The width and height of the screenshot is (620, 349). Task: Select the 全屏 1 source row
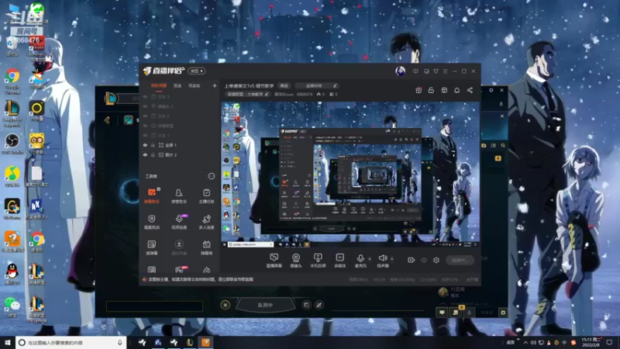pyautogui.click(x=181, y=145)
